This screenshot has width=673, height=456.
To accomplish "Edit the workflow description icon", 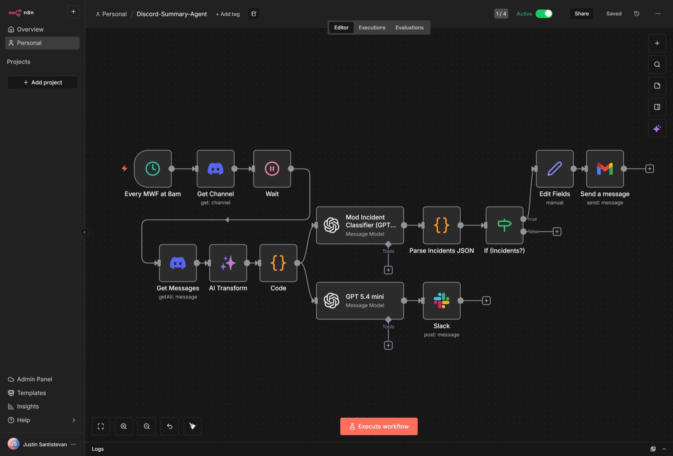I will tap(254, 14).
